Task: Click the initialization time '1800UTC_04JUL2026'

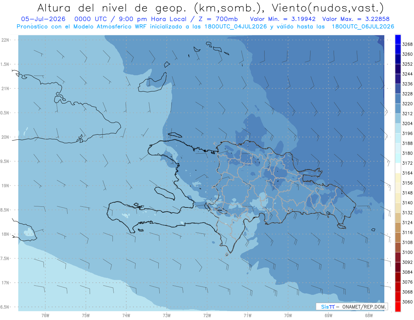Action: click(236, 27)
